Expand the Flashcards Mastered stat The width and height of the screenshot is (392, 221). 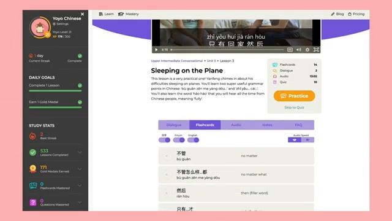[x=80, y=185]
